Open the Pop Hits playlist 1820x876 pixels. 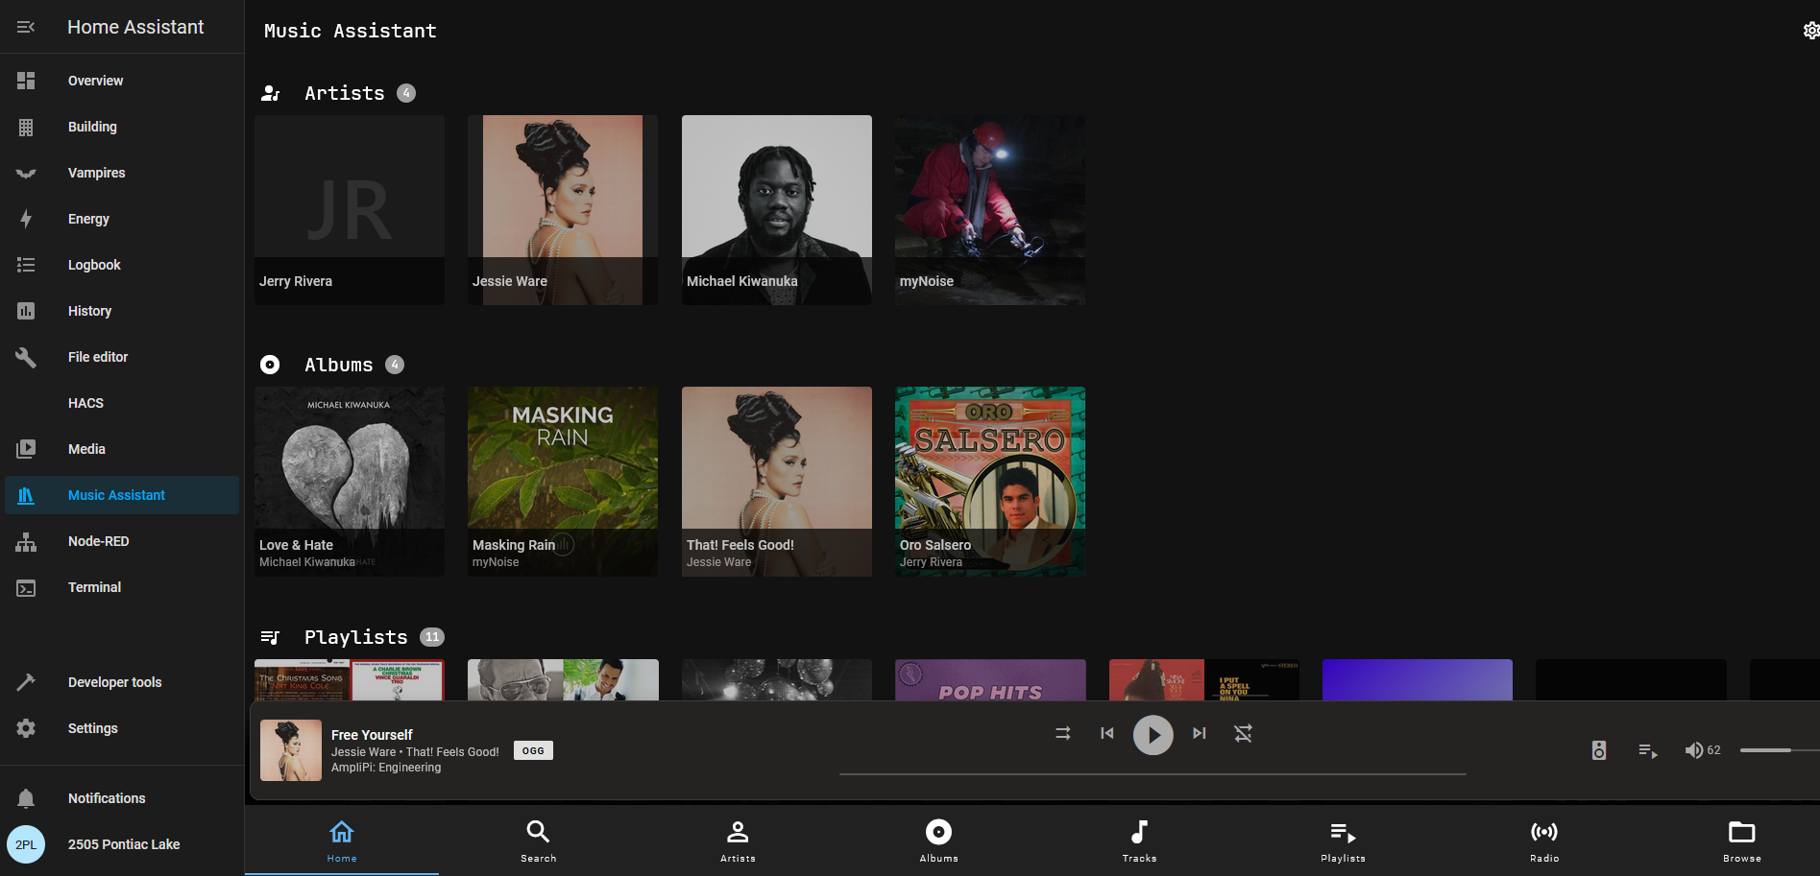[990, 679]
